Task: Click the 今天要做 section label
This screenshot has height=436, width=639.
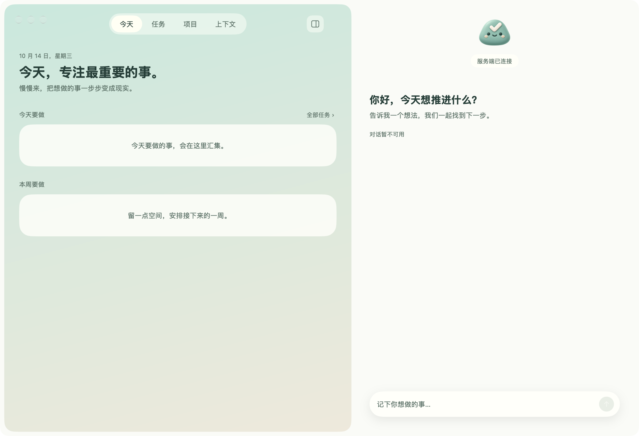Action: coord(32,115)
